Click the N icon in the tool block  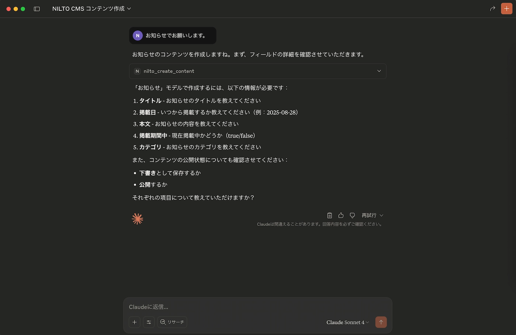137,71
